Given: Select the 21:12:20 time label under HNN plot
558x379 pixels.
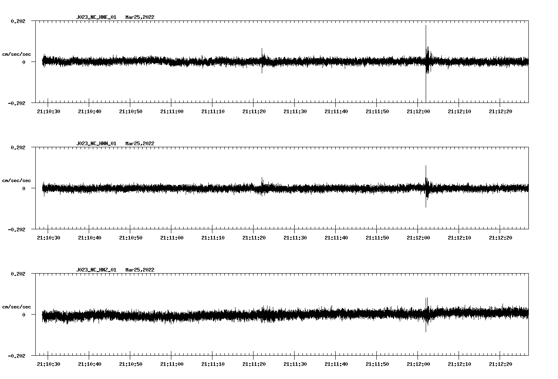Looking at the screenshot, I should tap(500, 237).
